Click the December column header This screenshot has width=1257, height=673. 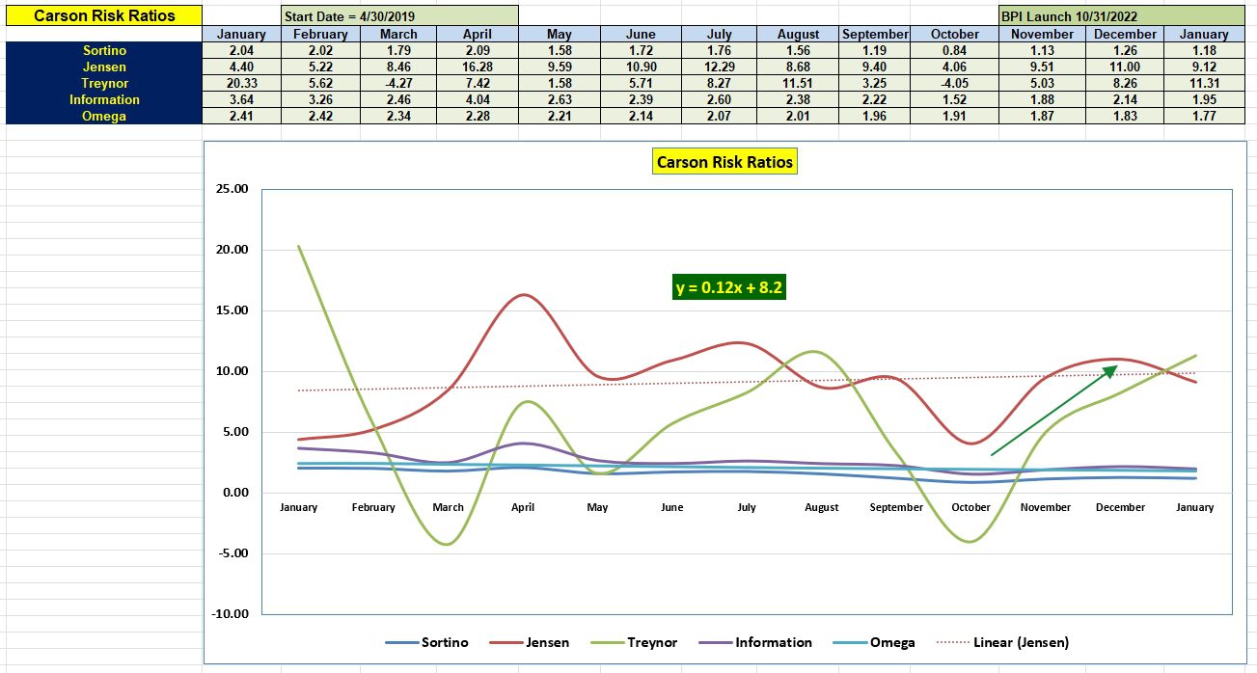coord(1125,34)
